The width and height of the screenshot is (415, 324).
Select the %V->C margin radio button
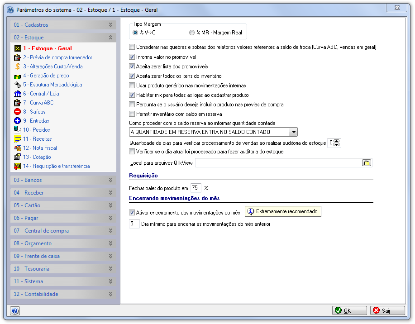pos(135,33)
